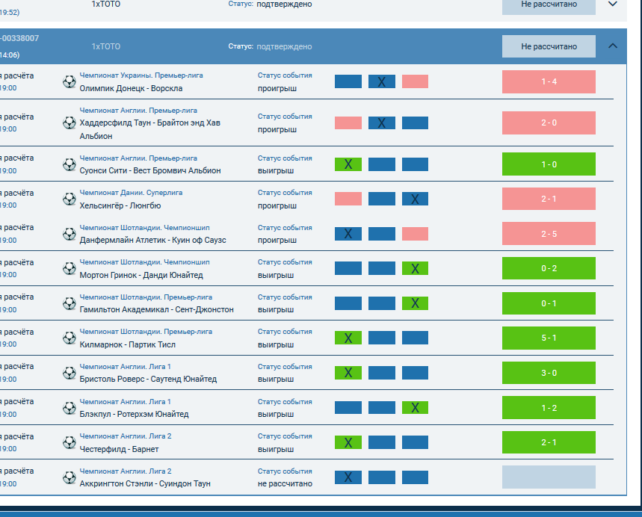
Task: Click soccer ball icon beside Бристоль Роверс match
Action: (x=70, y=372)
